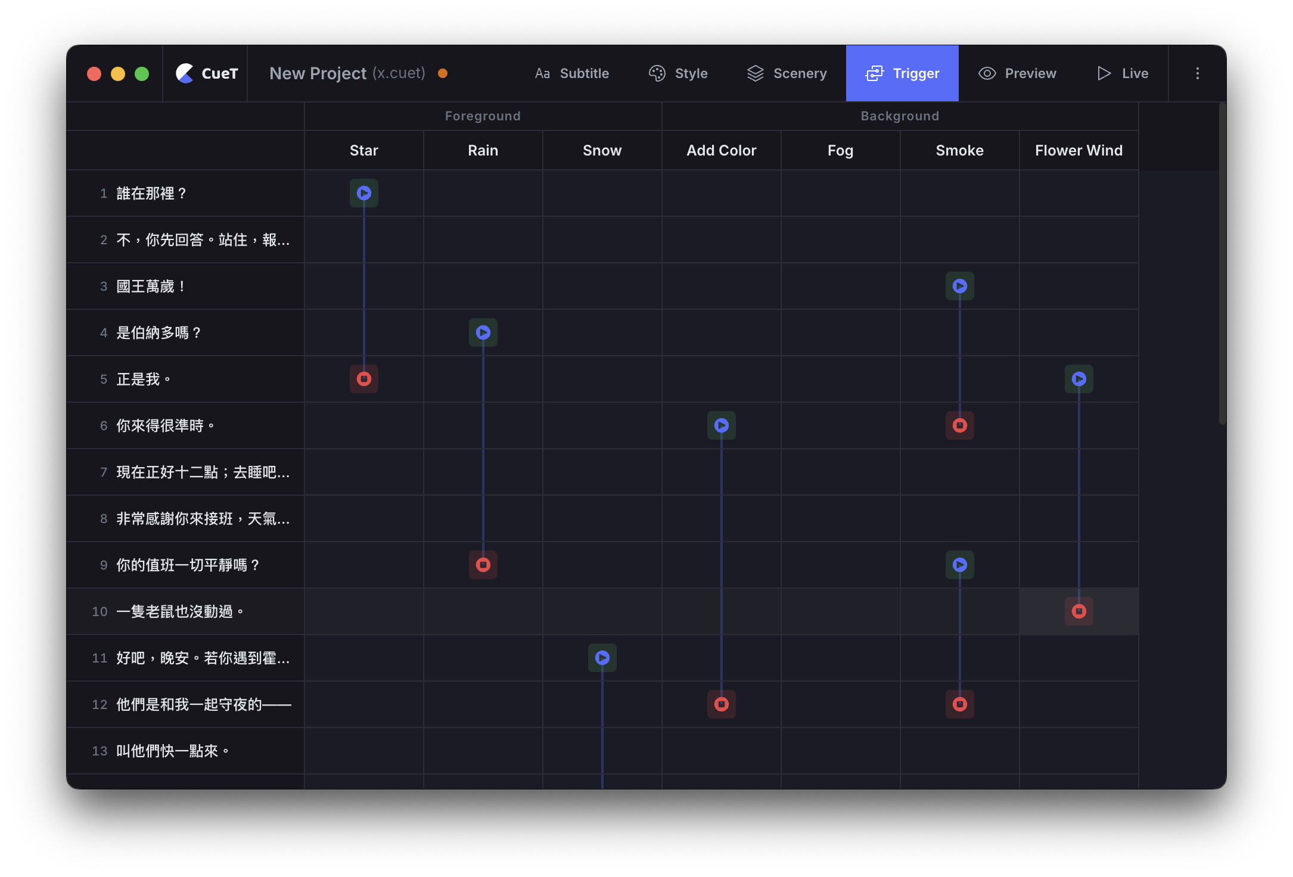Toggle Flower Wind play trigger on line 5

coord(1078,379)
